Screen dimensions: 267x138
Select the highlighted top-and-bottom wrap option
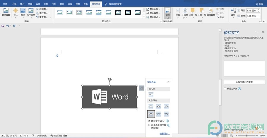pos(151,114)
